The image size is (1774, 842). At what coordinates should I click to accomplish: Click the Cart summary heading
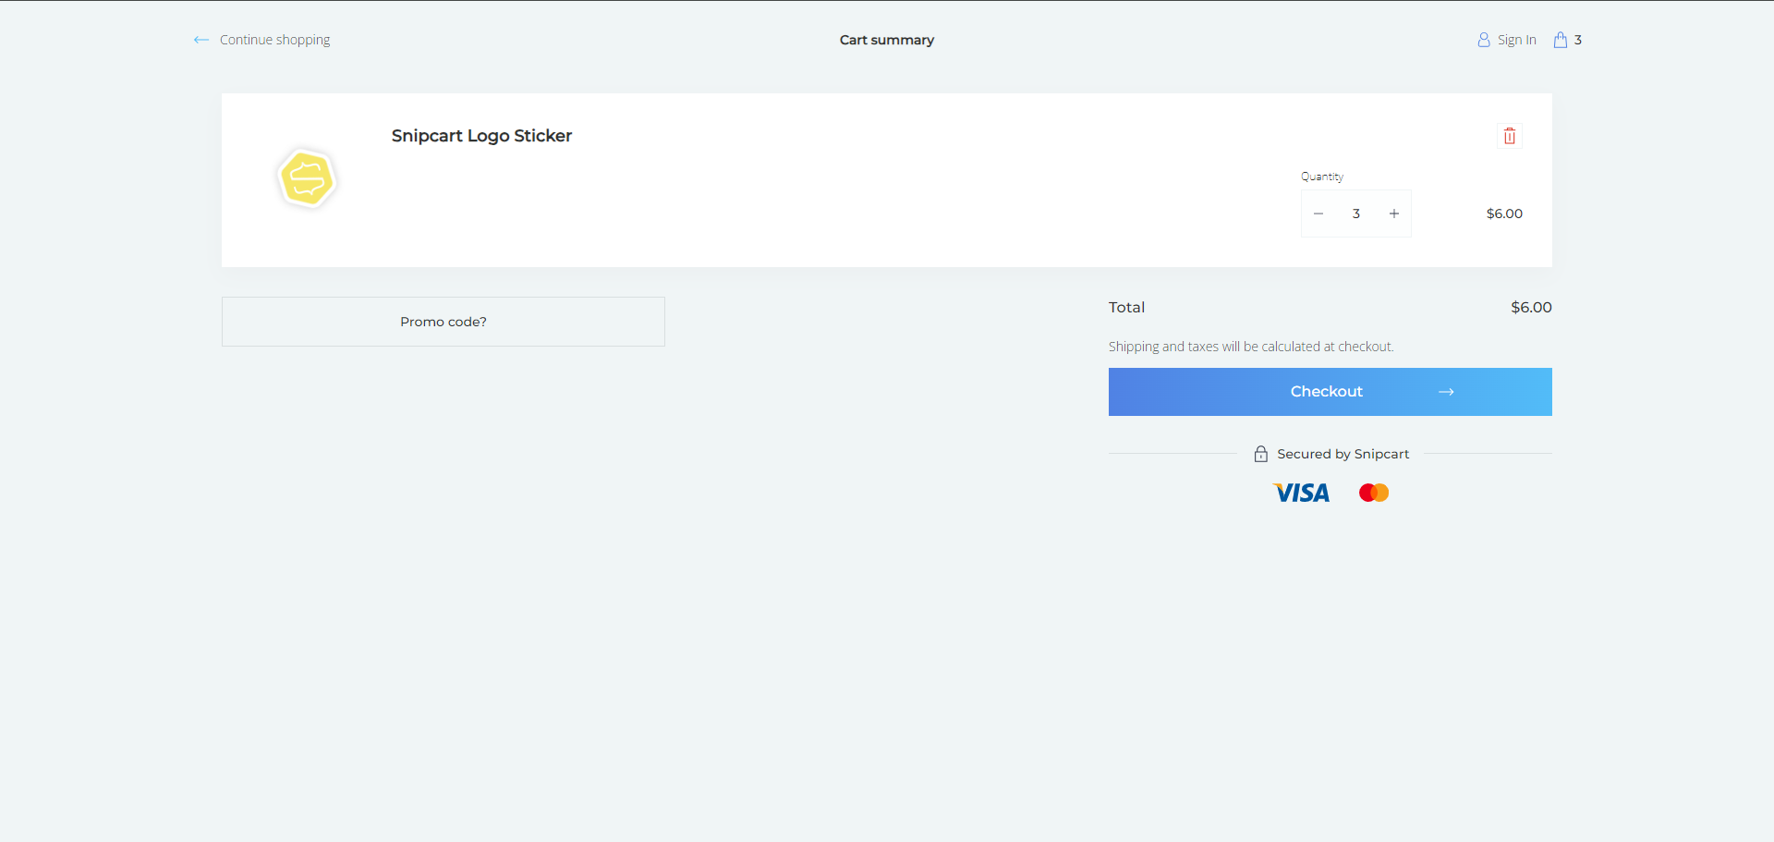click(x=887, y=40)
